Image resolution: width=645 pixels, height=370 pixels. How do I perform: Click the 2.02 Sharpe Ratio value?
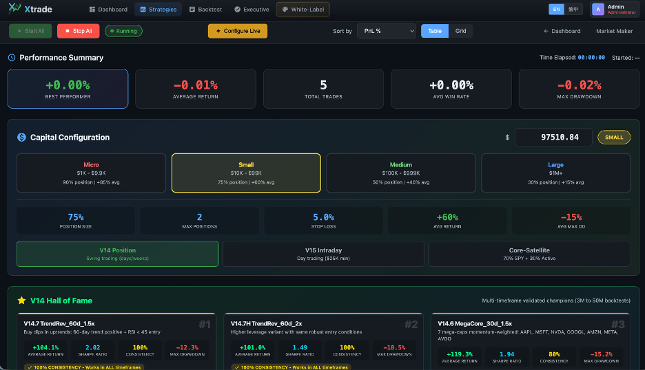pos(92,347)
